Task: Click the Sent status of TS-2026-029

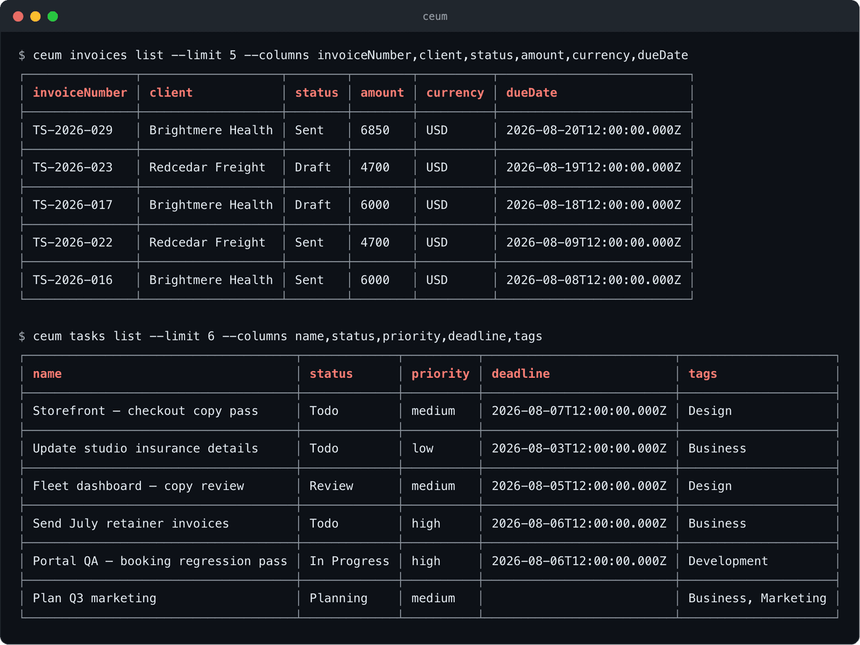Action: click(309, 130)
